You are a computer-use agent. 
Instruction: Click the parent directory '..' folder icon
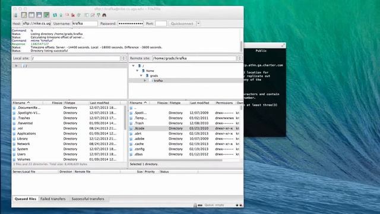131,108
